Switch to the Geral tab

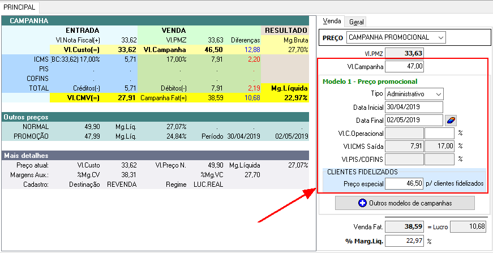pyautogui.click(x=356, y=22)
